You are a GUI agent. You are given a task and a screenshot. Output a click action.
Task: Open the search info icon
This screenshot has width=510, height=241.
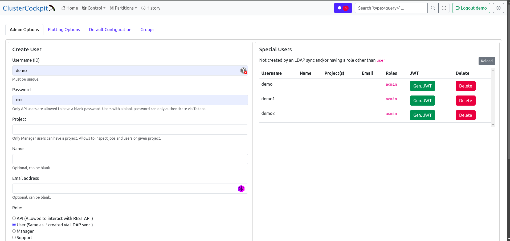(444, 8)
